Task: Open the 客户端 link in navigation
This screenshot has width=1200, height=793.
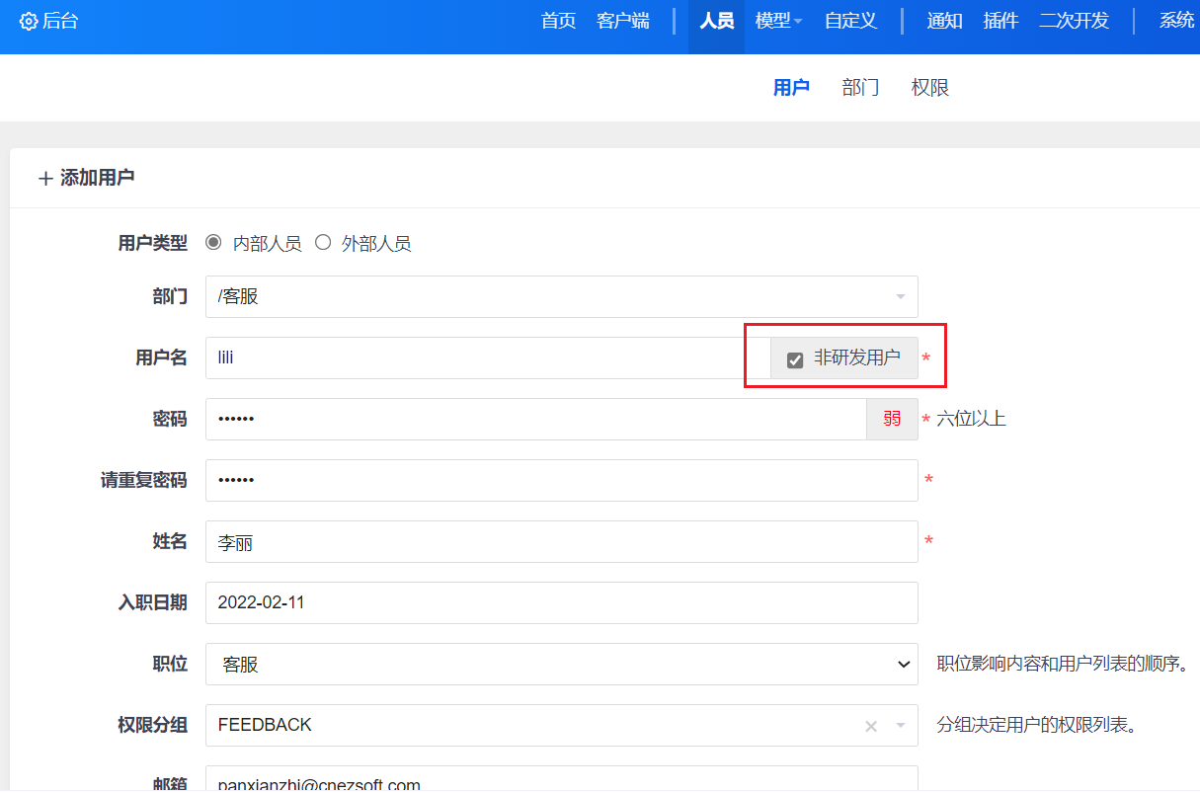Action: click(x=623, y=21)
